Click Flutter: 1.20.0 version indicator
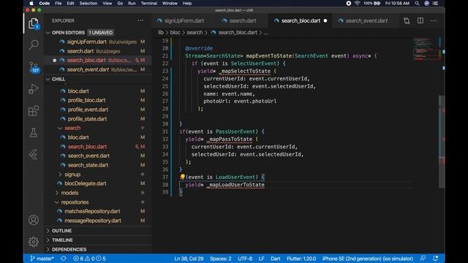The width and height of the screenshot is (468, 263). tap(301, 259)
